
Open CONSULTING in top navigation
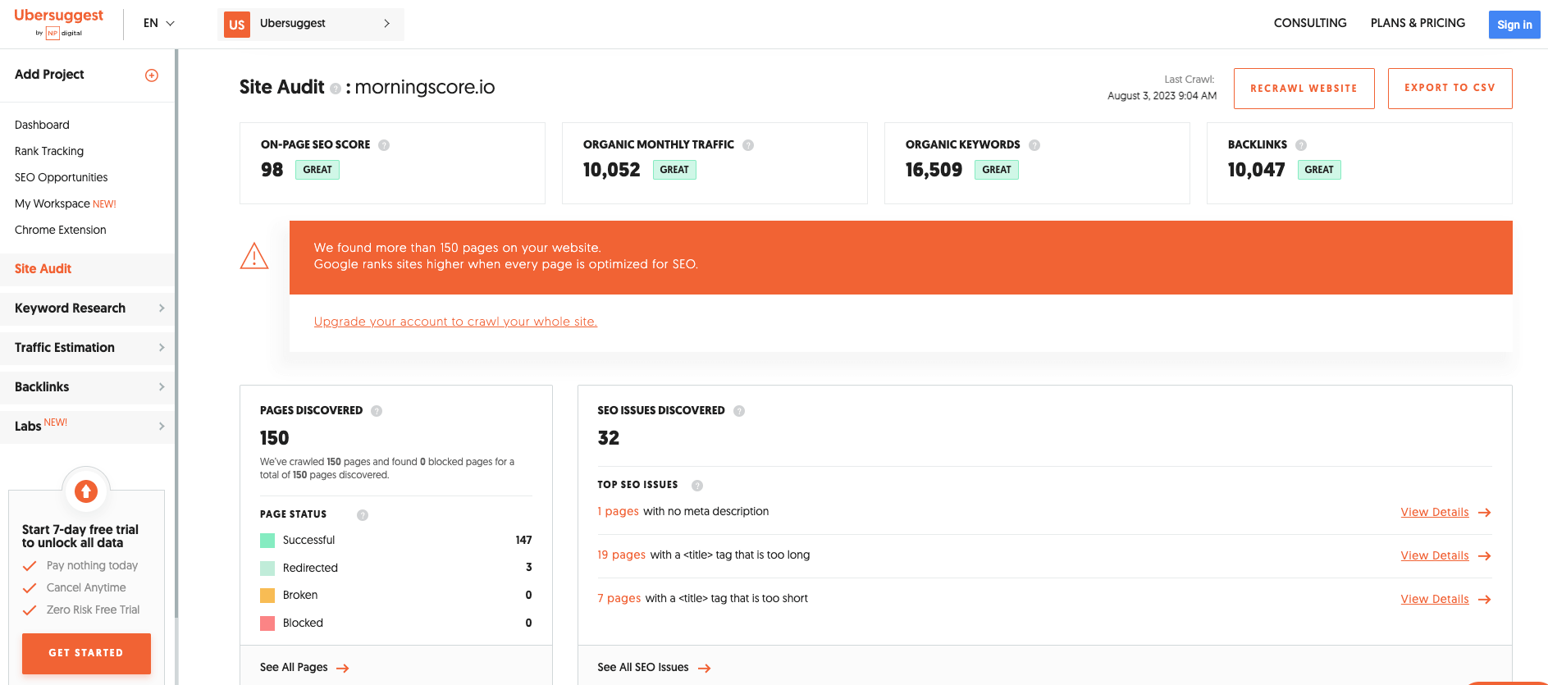click(1310, 23)
